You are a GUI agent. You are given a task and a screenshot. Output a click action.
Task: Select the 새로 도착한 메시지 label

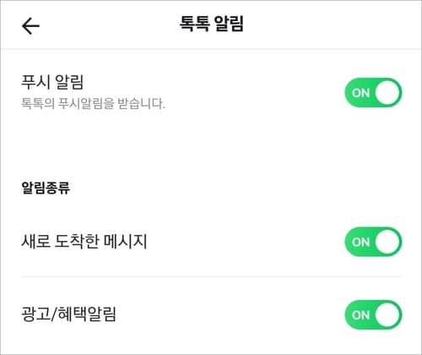click(x=84, y=242)
